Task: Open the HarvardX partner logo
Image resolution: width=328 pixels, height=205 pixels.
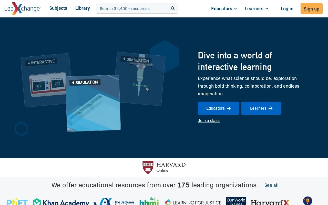Action: click(270, 202)
